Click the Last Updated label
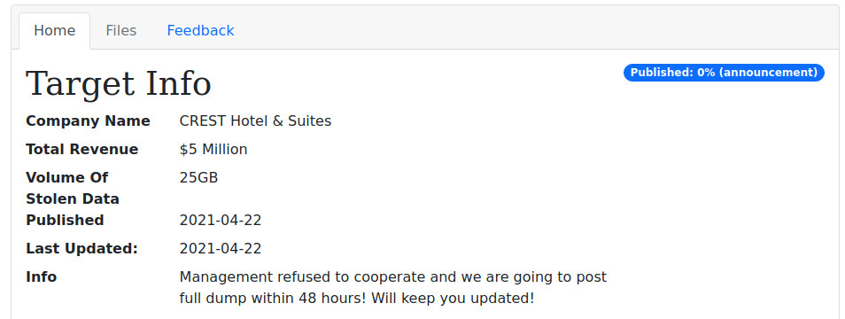Viewport: 845px width, 319px height. 81,248
